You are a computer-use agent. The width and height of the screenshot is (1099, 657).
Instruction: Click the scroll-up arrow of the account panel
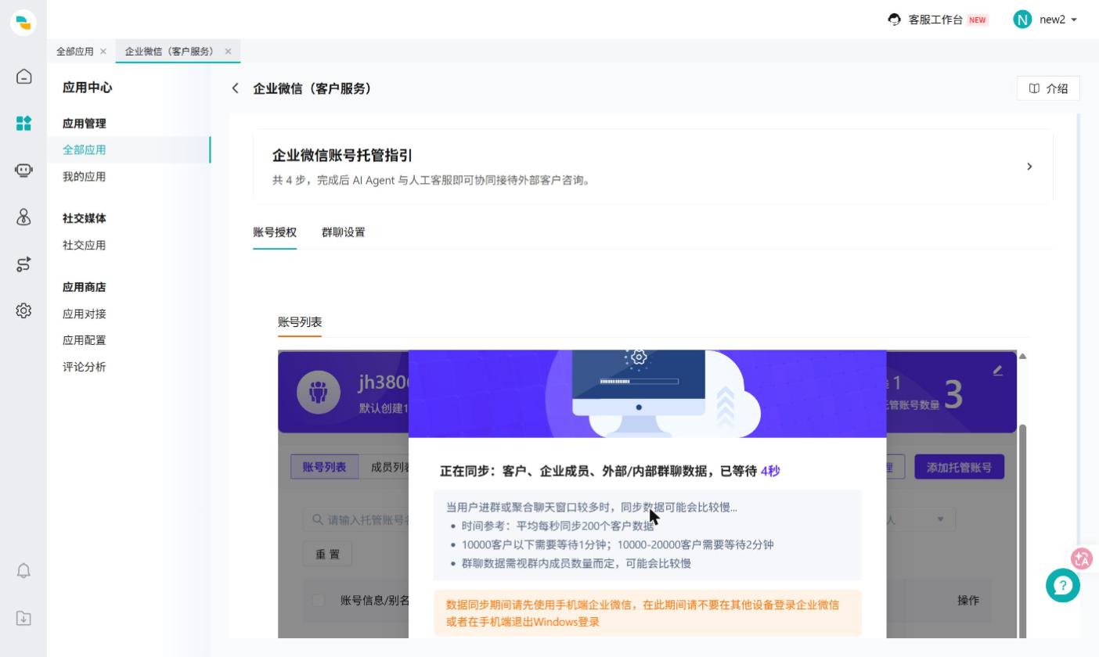pyautogui.click(x=1022, y=357)
